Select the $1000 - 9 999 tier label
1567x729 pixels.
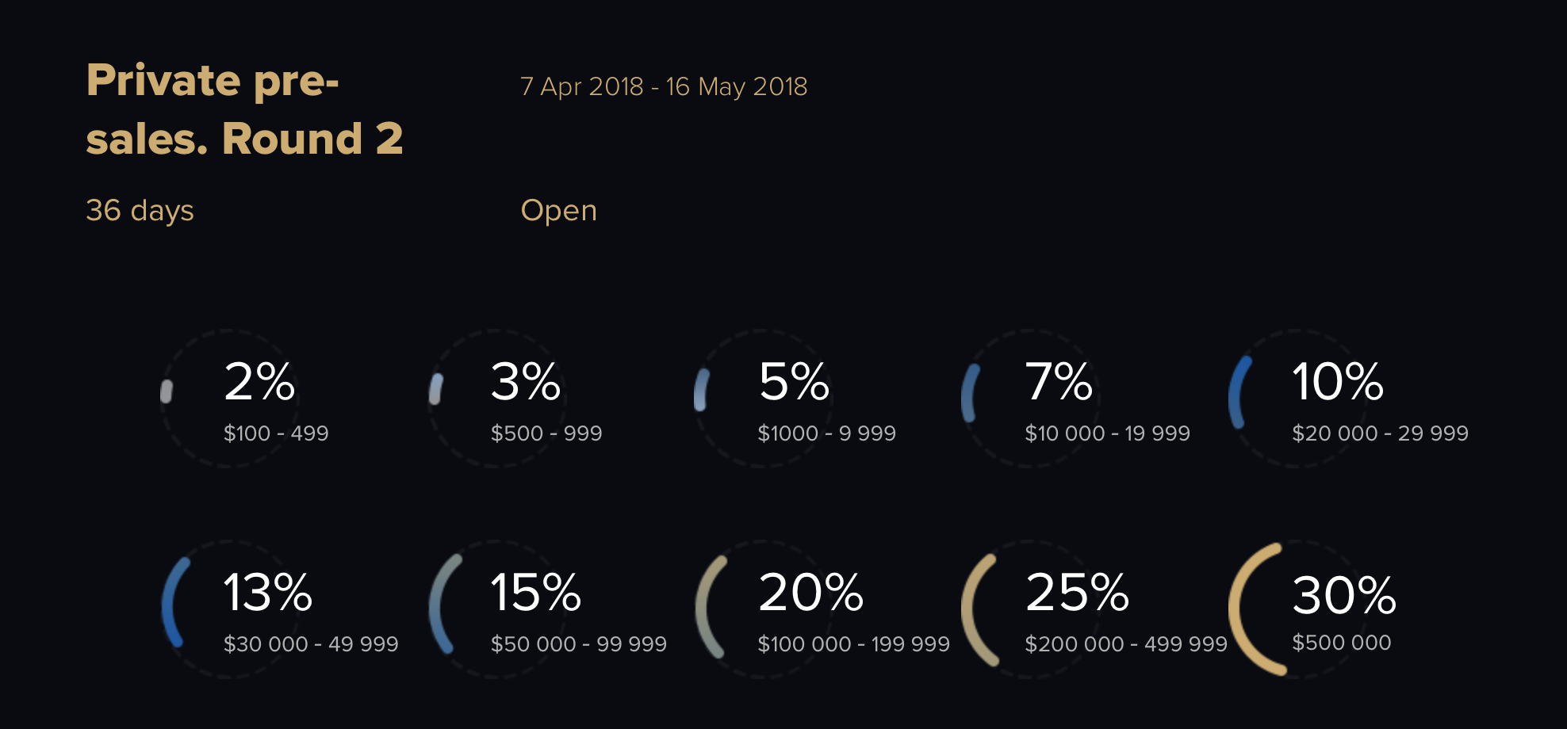(826, 433)
